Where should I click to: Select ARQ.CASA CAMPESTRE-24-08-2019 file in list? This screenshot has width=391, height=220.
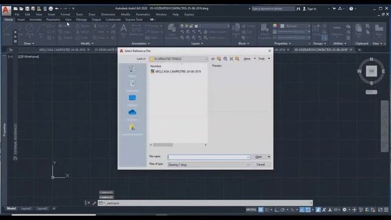pyautogui.click(x=176, y=71)
